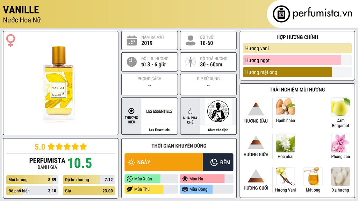Click the Chưa xác định perfumer label
This screenshot has width=358, height=201.
218,130
